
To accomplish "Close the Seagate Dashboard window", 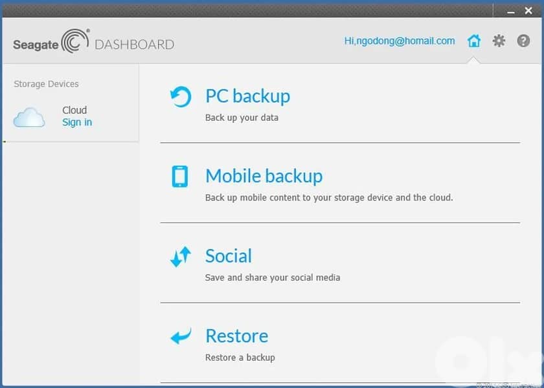I will point(528,11).
